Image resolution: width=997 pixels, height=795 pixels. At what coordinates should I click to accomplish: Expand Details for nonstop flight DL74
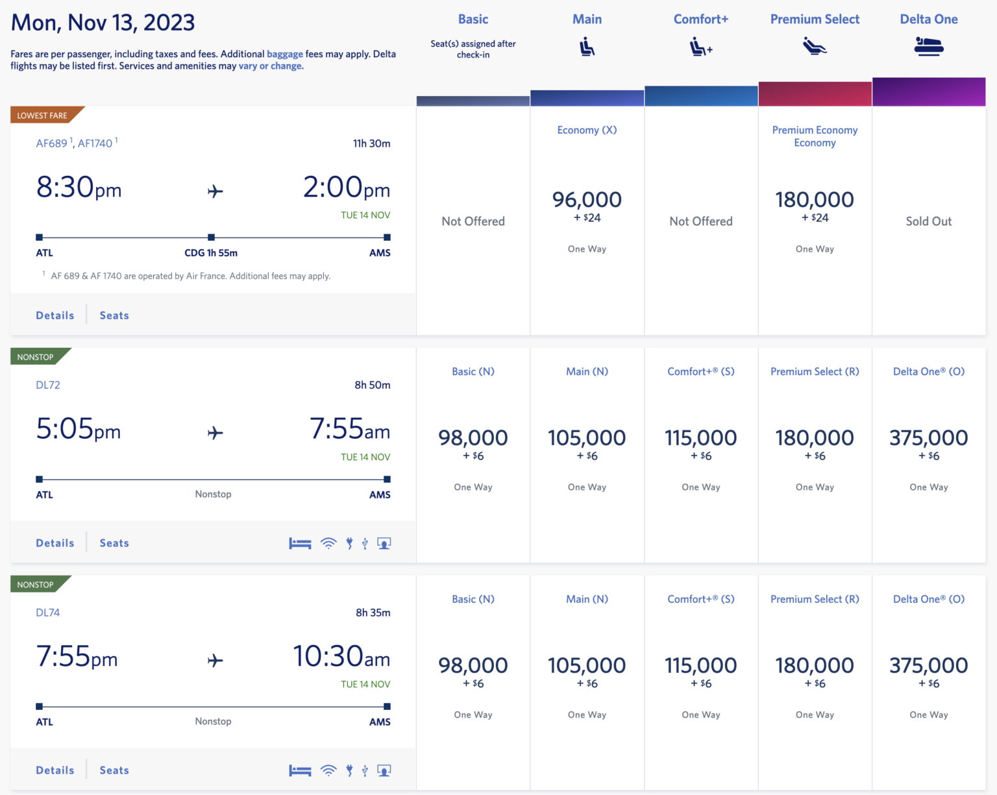coord(55,770)
